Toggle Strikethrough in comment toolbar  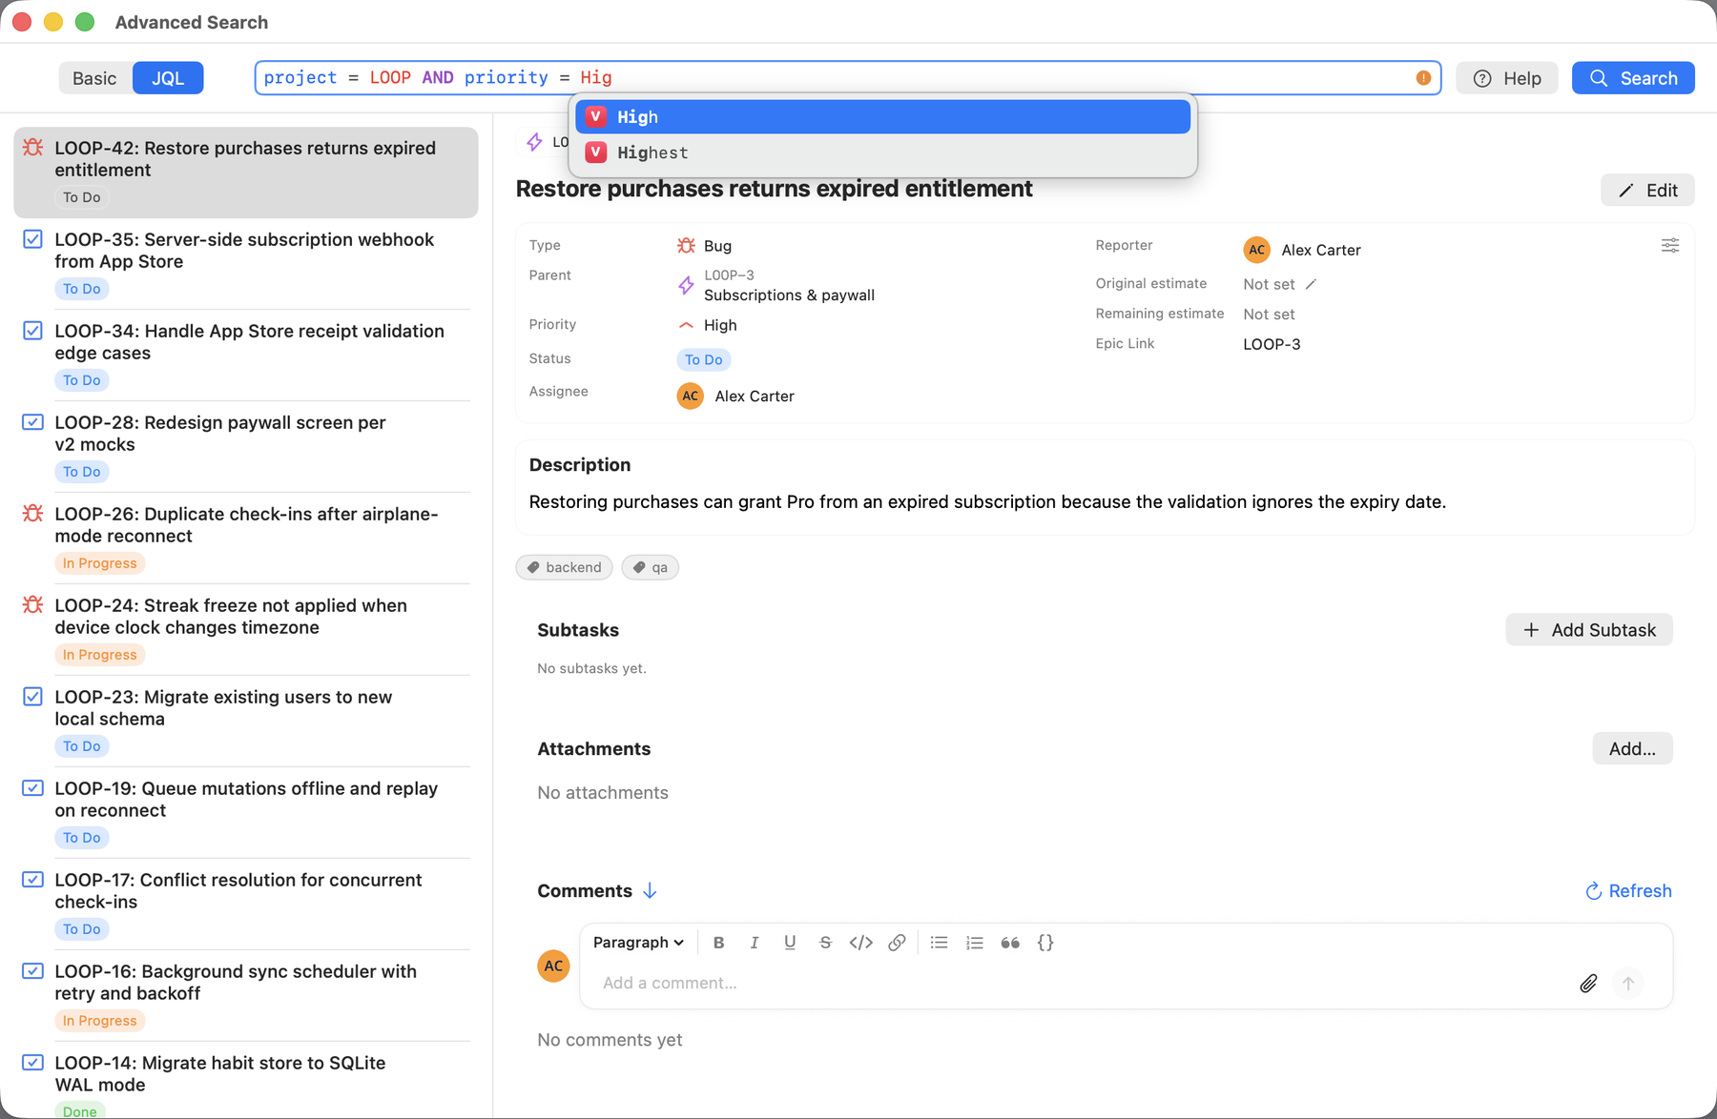825,943
